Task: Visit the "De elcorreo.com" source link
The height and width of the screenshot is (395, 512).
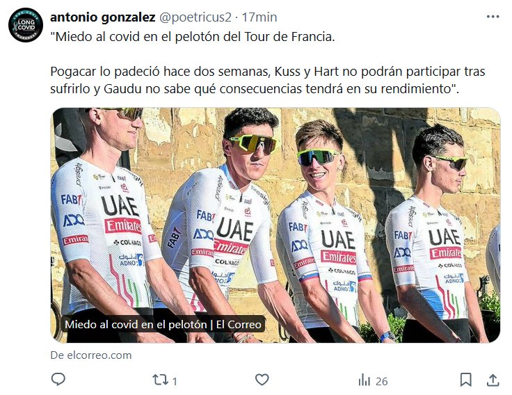Action: click(x=91, y=355)
